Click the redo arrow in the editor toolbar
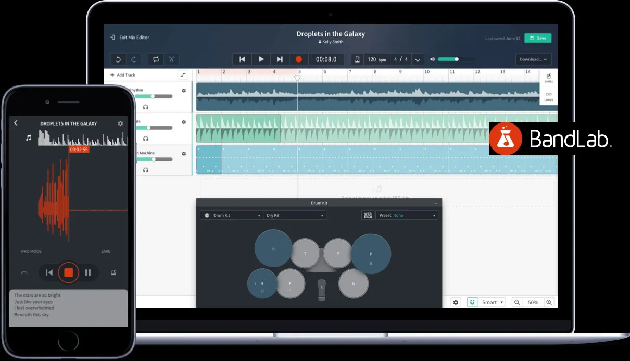 pos(134,59)
